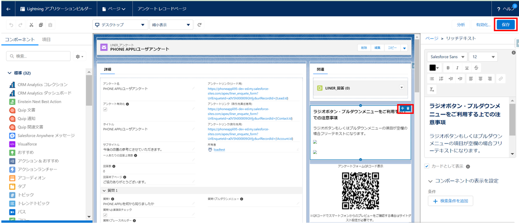Toggle underline formatting in the rich text editor
The height and width of the screenshot is (223, 519).
pos(467,68)
